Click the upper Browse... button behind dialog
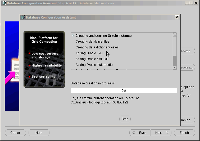Viewport: 200px width, 141px height. [x=188, y=51]
